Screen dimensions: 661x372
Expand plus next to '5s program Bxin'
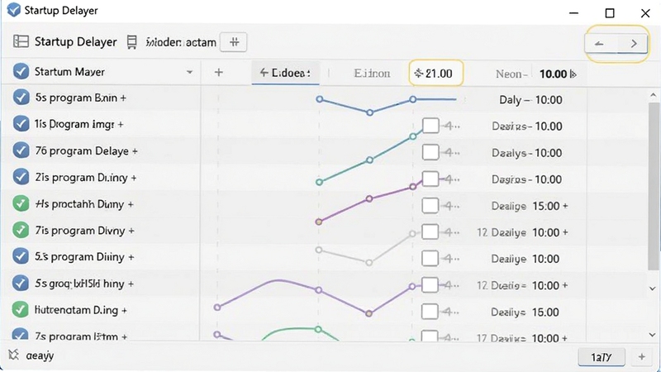pyautogui.click(x=123, y=98)
